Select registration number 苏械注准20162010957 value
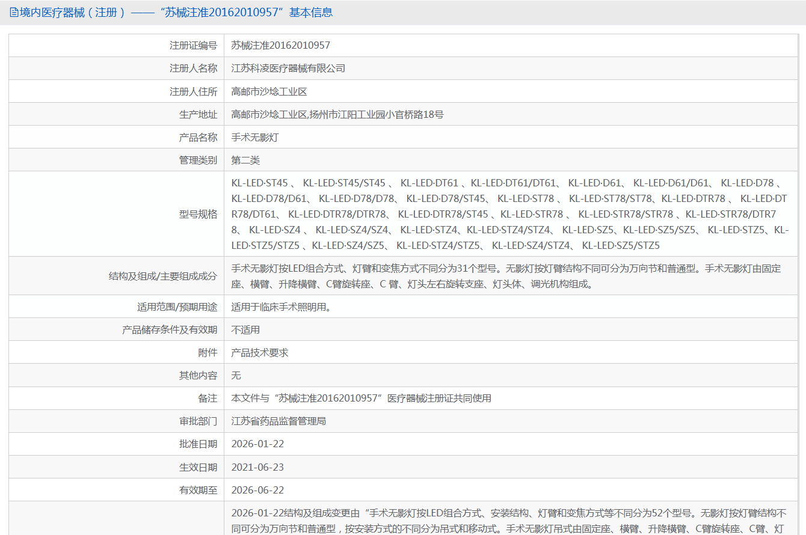The image size is (806, 535). [x=281, y=46]
